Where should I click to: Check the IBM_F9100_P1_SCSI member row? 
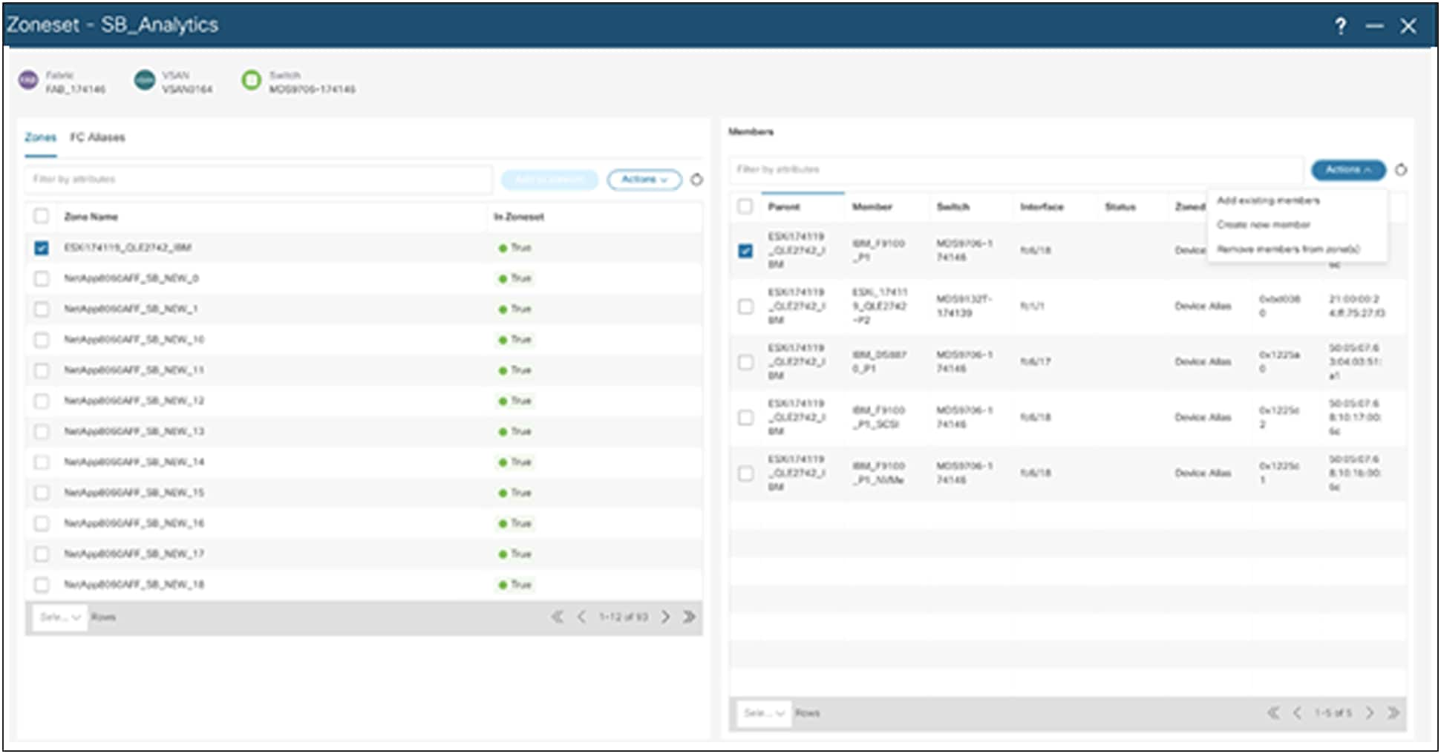(x=745, y=418)
